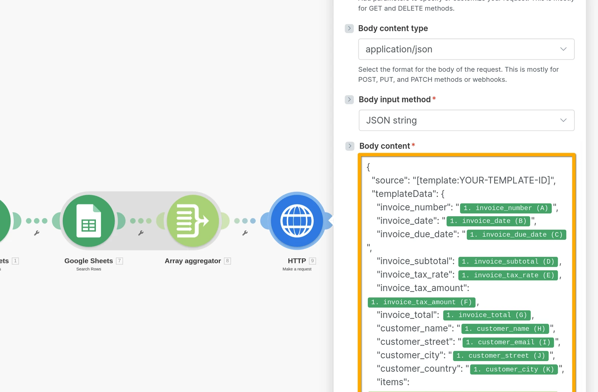598x392 pixels.
Task: Open the Body content type dropdown
Action: tap(466, 49)
